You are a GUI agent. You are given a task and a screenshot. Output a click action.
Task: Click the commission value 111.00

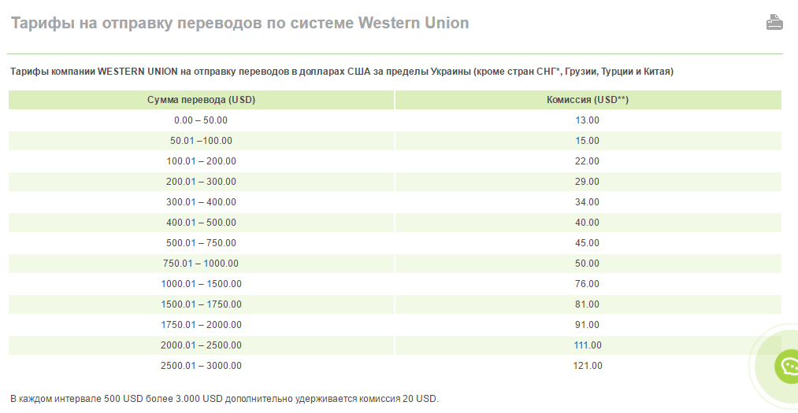click(x=587, y=345)
